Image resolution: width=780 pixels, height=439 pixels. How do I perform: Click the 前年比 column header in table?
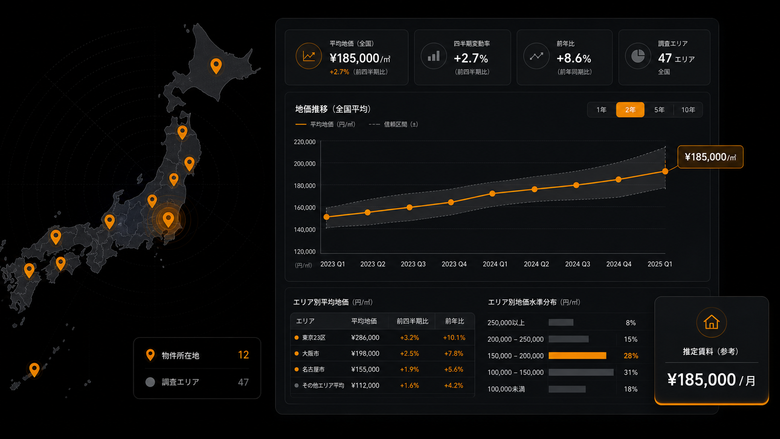click(x=454, y=321)
